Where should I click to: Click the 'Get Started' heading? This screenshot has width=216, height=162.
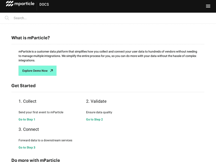[23, 86]
